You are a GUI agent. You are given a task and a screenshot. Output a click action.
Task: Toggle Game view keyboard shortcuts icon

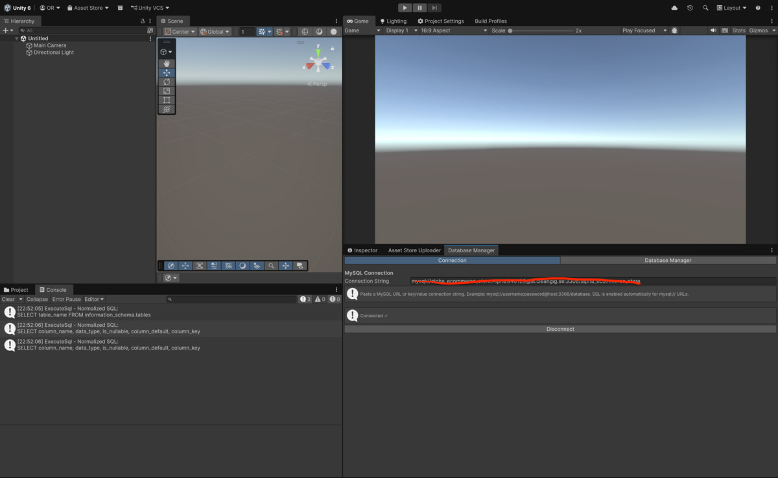click(724, 30)
